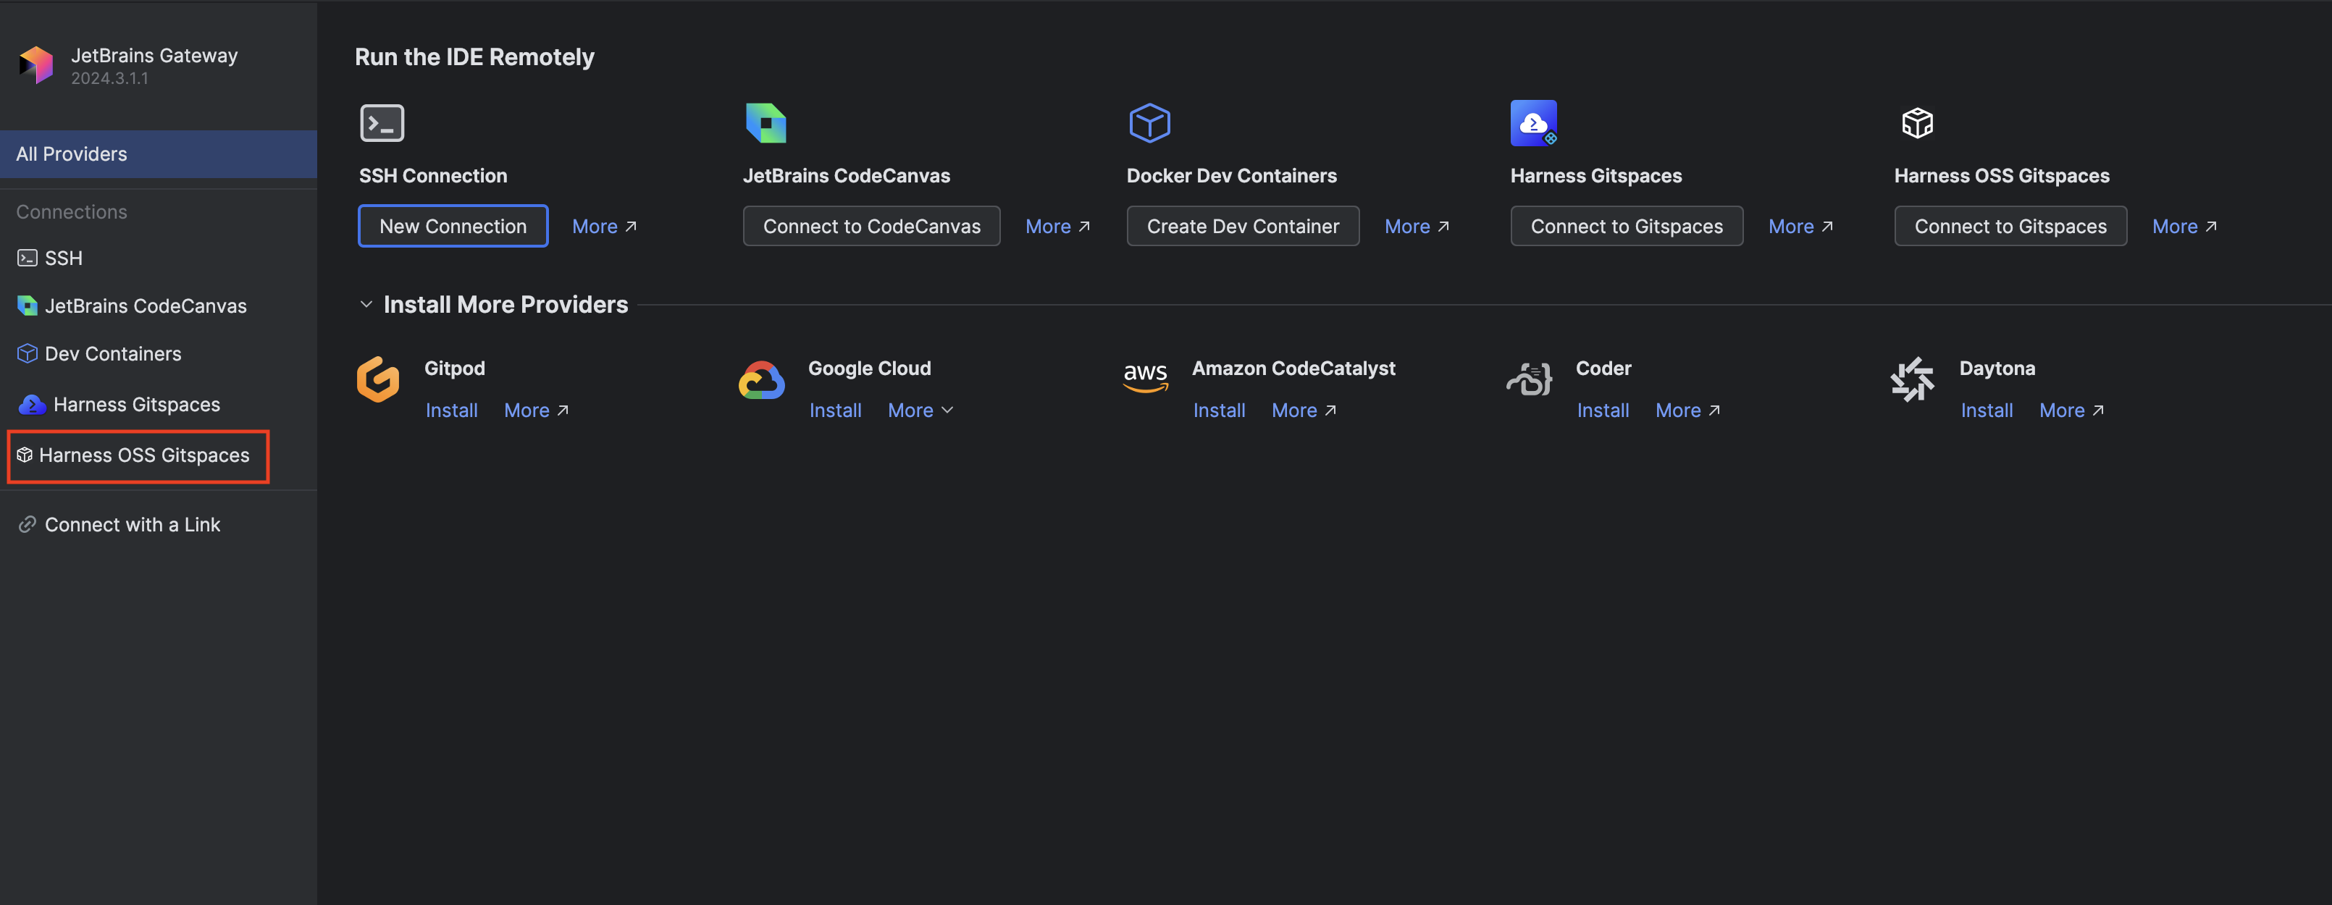Click the Amazon CodeCatalyst aws logo

click(1145, 377)
